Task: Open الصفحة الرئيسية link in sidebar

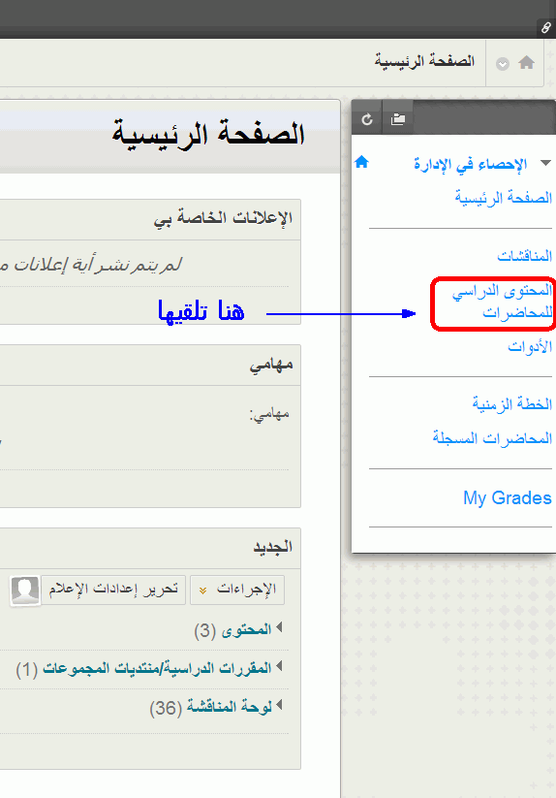Action: [503, 197]
